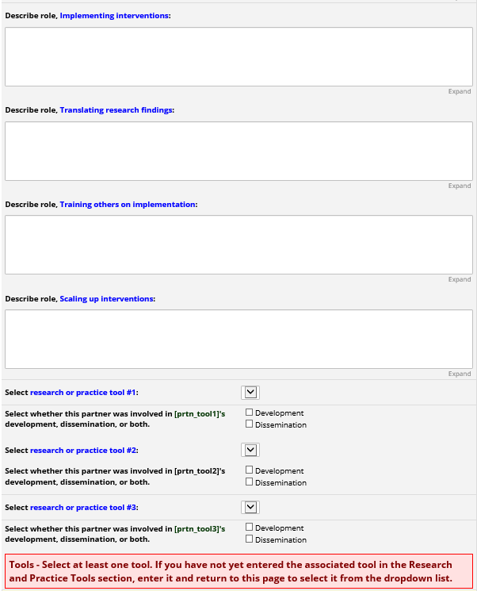Expand the Translating research findings text box
The width and height of the screenshot is (477, 591).
[x=459, y=186]
